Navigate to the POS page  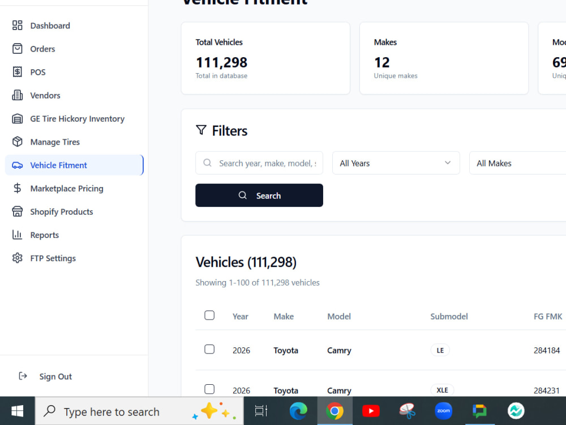click(38, 73)
